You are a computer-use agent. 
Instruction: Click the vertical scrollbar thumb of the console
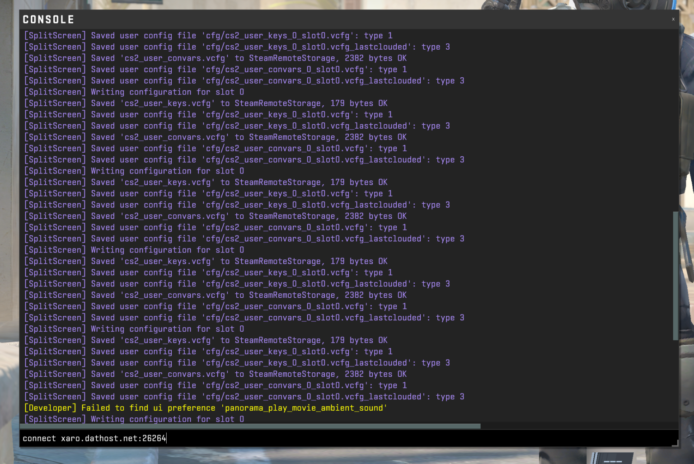[675, 275]
